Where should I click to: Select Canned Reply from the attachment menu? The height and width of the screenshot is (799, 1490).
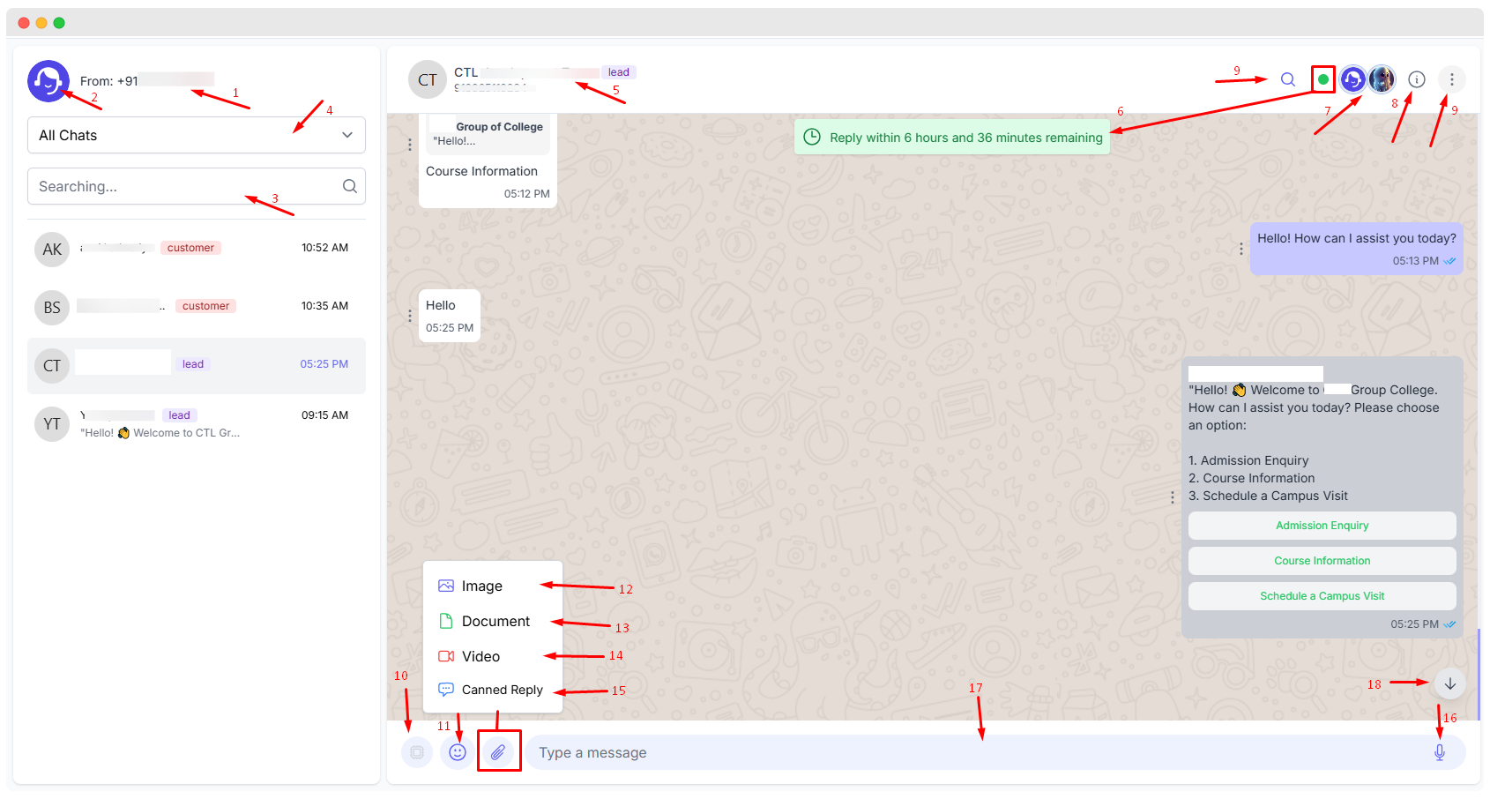coord(501,690)
